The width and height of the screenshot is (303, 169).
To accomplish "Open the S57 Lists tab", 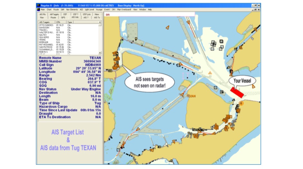I will (x=87, y=14).
